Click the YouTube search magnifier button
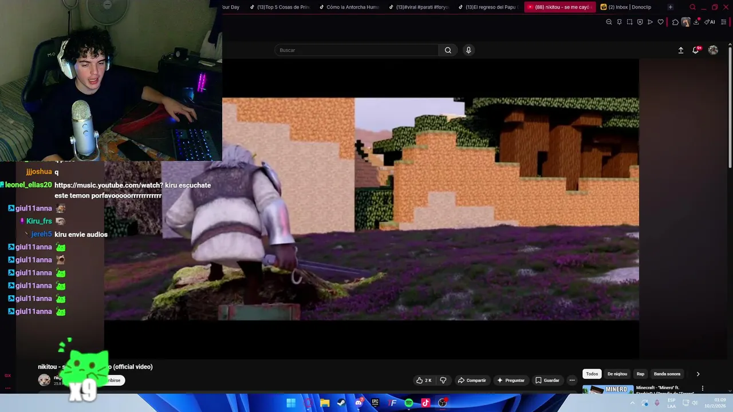The width and height of the screenshot is (733, 412). point(448,50)
